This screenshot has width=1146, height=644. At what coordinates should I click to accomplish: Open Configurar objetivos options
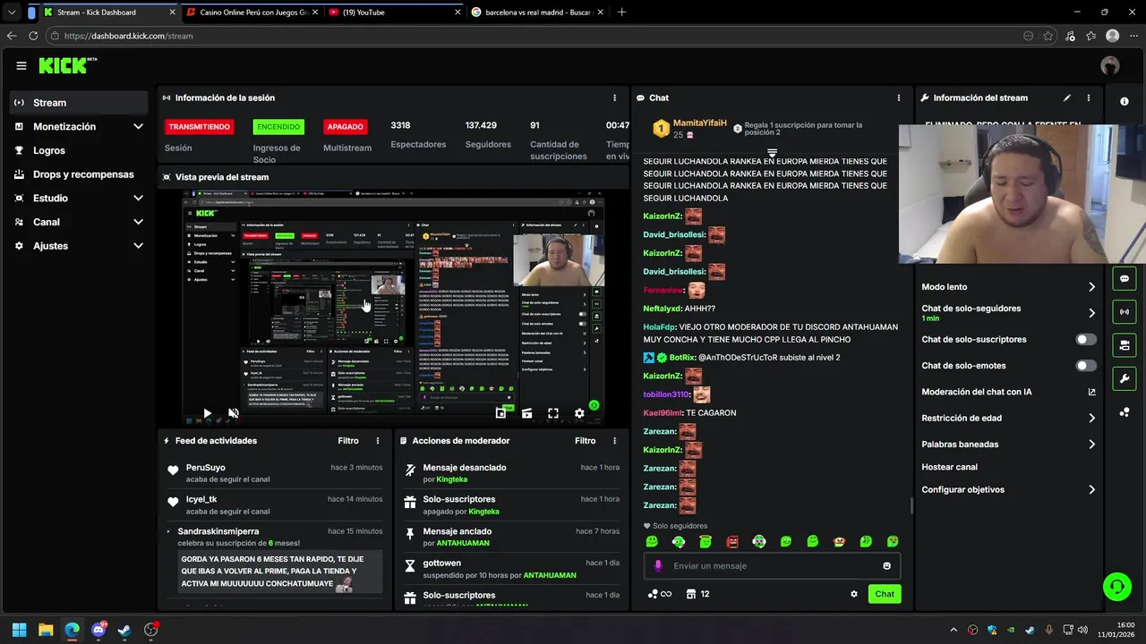pyautogui.click(x=1009, y=490)
